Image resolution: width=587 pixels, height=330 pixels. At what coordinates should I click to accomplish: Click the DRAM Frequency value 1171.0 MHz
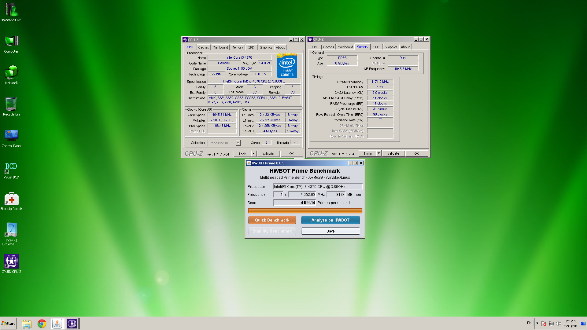pos(380,82)
